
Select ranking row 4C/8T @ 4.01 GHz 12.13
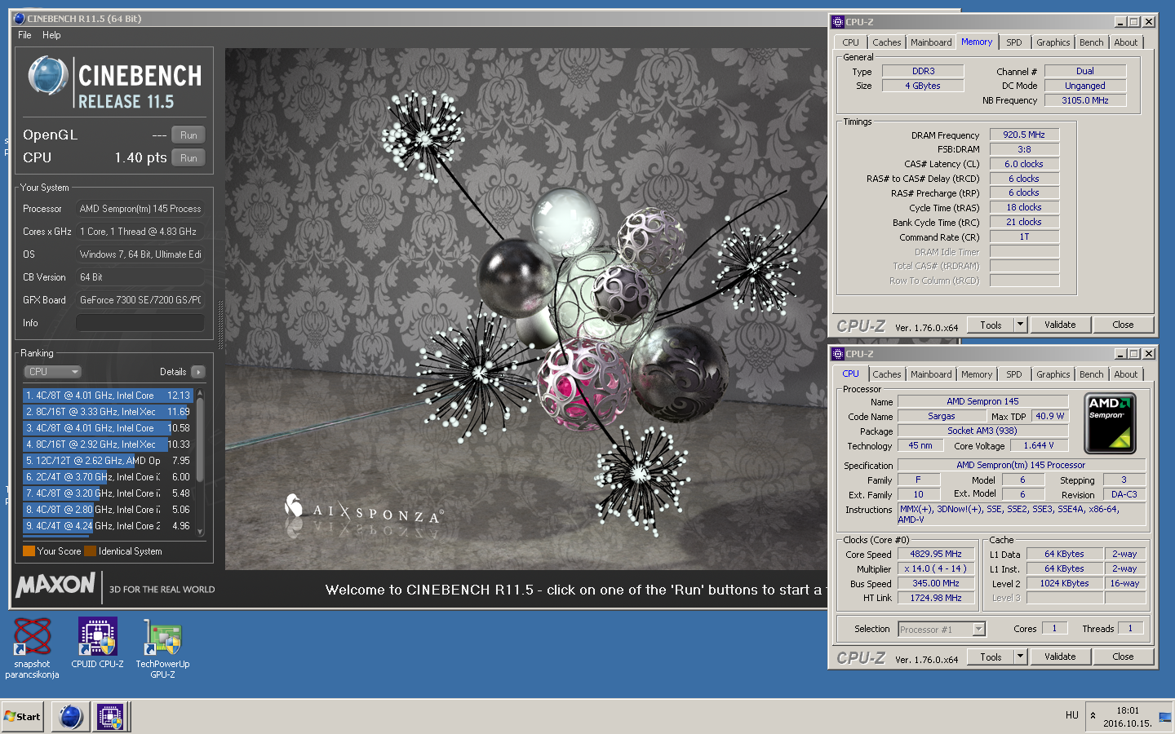[x=108, y=396]
